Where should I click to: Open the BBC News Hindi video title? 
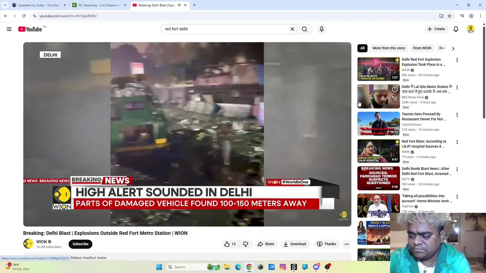(427, 89)
